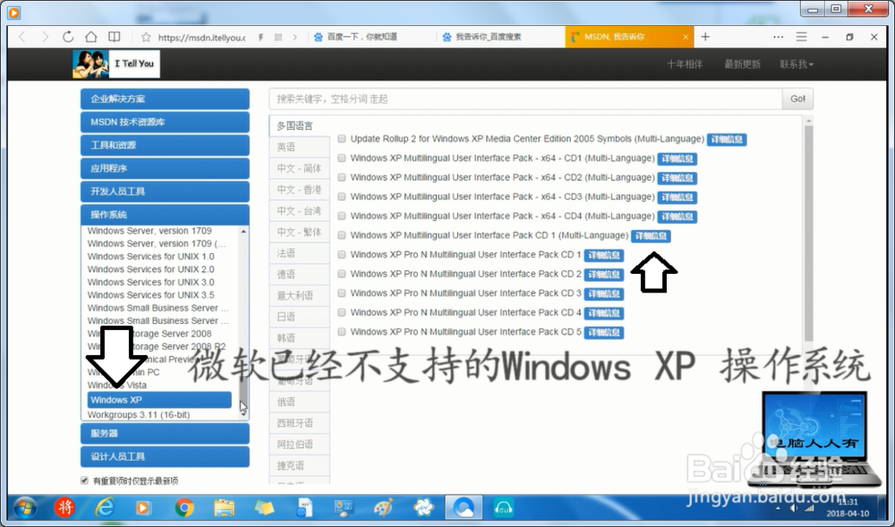Expand the 工具和资源 category
This screenshot has width=895, height=527.
165,145
